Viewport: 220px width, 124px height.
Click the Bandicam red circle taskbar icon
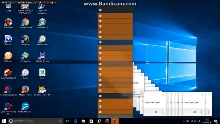[107, 121]
